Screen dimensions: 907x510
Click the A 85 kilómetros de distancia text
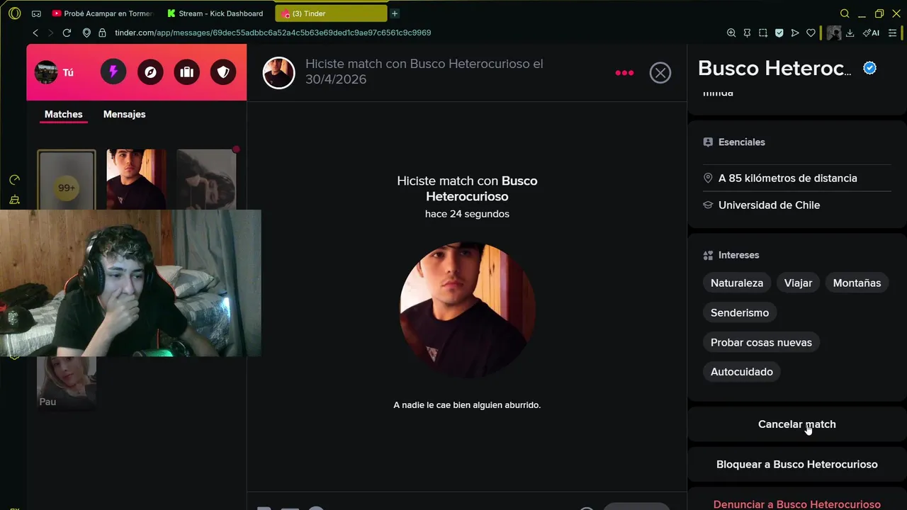pos(787,178)
